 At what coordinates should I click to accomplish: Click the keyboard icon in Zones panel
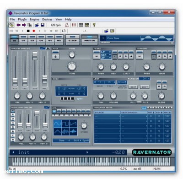pos(67,99)
